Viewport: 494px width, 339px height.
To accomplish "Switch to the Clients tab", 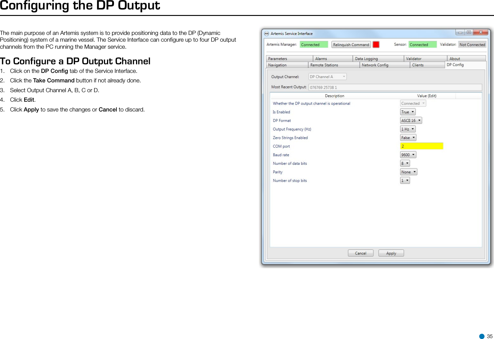I will (427, 65).
